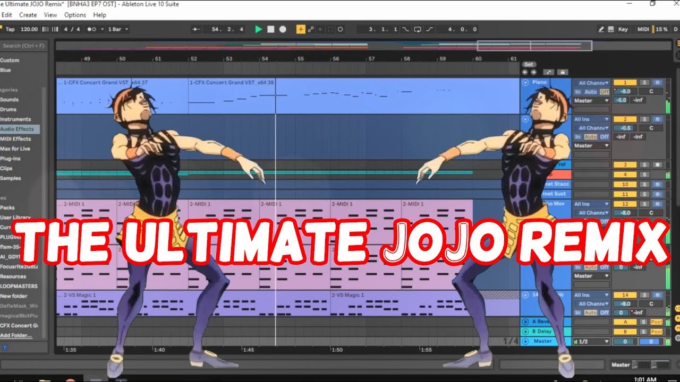Collapse the Piano track with its fold arrow

point(526,83)
